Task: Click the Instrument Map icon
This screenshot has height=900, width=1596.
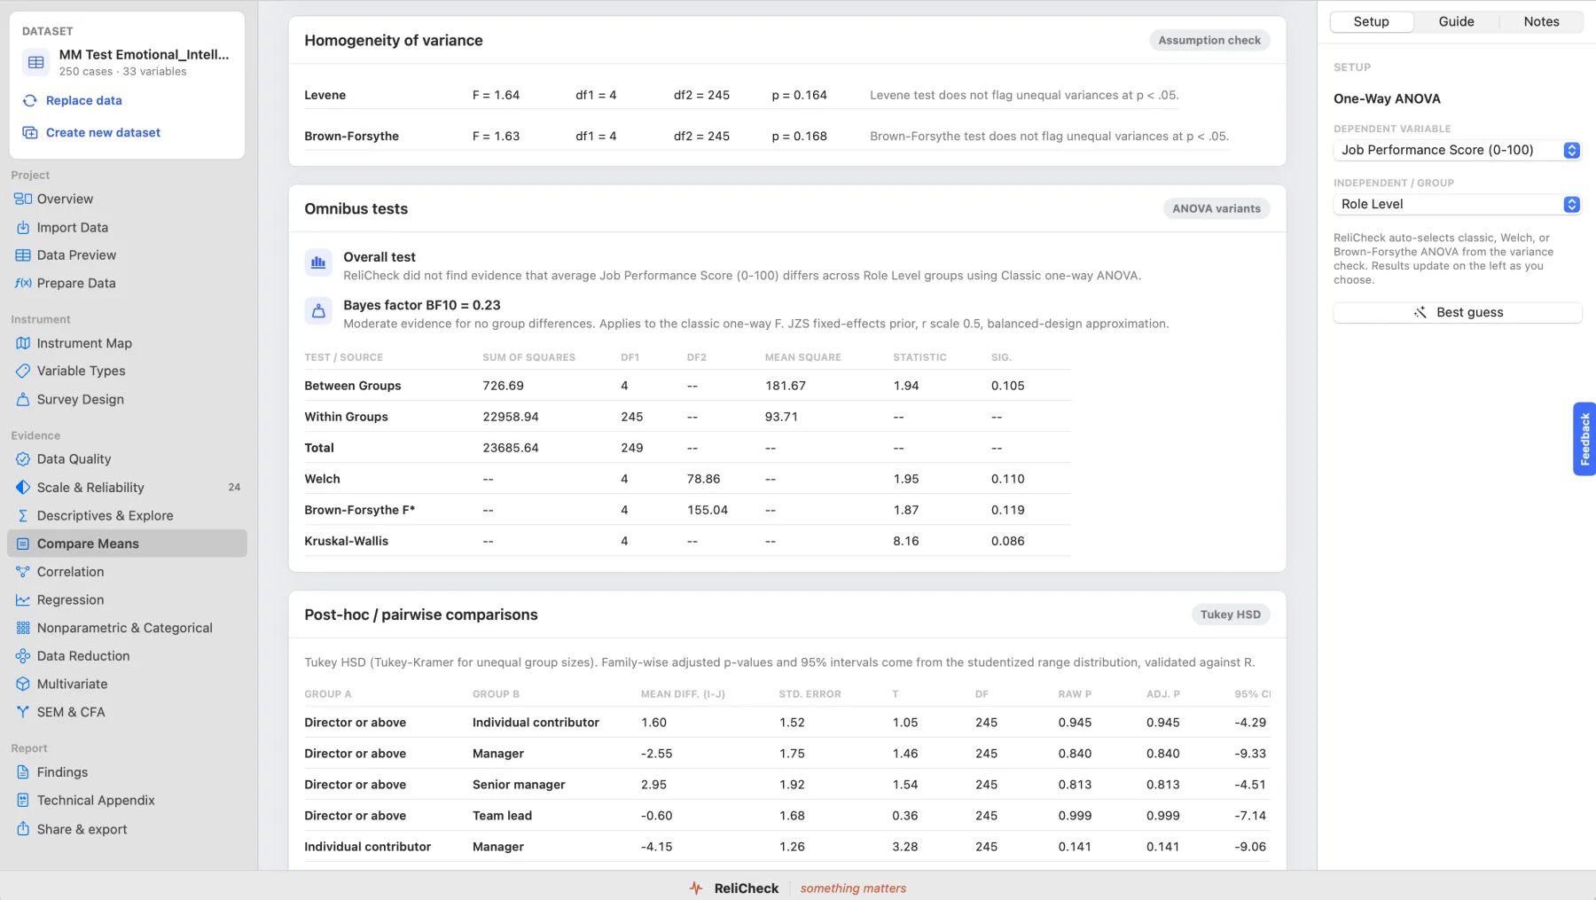Action: pos(23,343)
